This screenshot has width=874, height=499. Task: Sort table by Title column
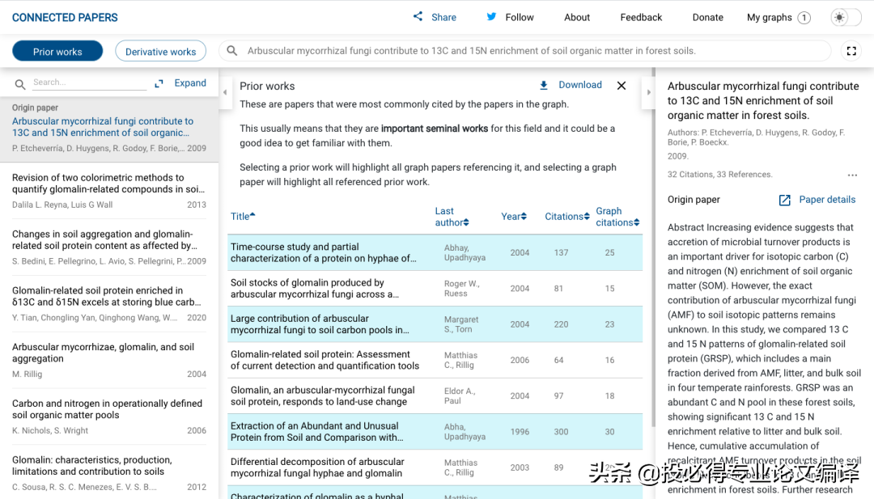[243, 216]
